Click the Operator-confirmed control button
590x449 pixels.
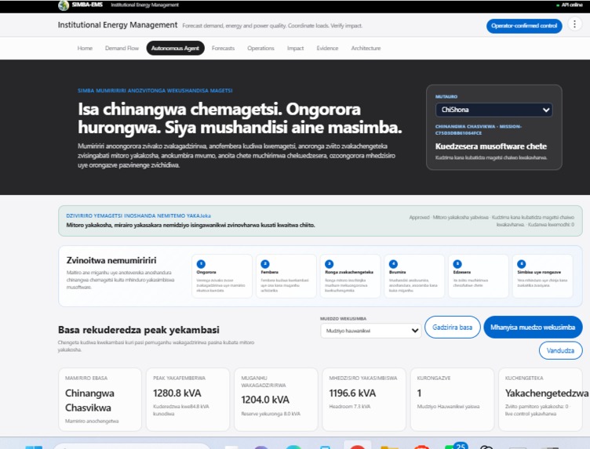pos(524,26)
